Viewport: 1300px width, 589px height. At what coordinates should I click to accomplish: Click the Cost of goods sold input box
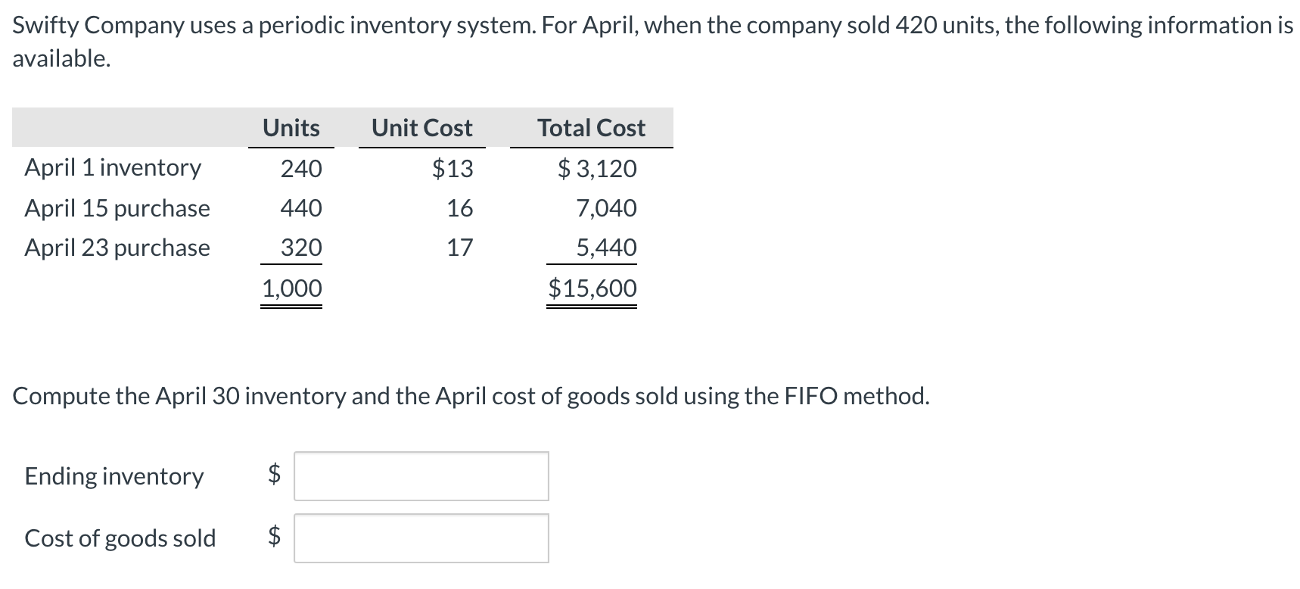(421, 538)
